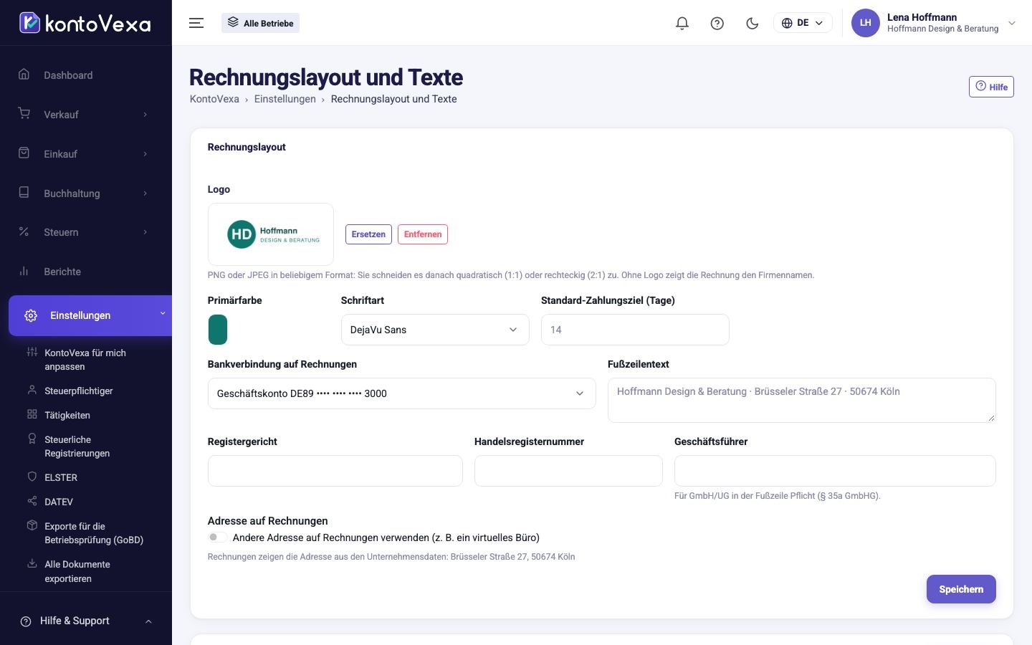Click the Dashboard home icon
The image size is (1032, 645).
pos(24,75)
